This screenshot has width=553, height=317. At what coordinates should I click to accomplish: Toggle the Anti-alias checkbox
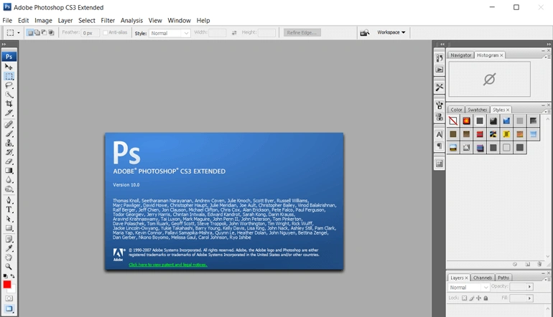coord(105,32)
